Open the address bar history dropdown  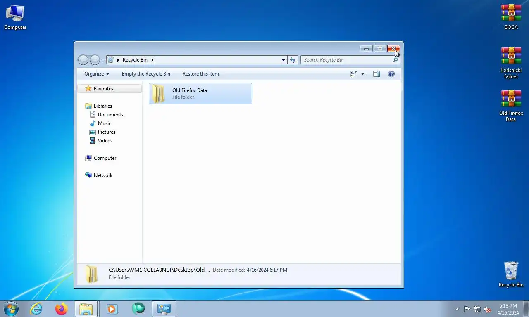tap(283, 60)
